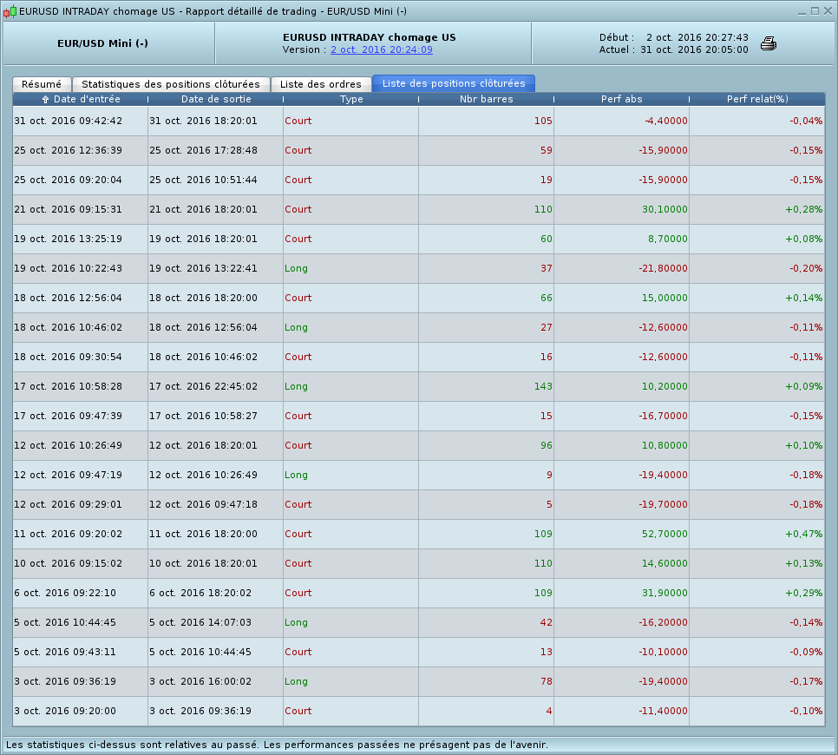This screenshot has height=755, width=838.
Task: Click exit date 3 oct. 2016 16:00:02
Action: click(x=200, y=681)
